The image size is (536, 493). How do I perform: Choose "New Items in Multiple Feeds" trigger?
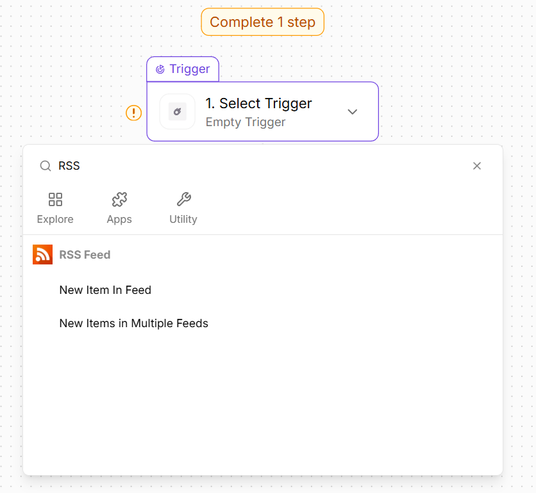point(134,323)
